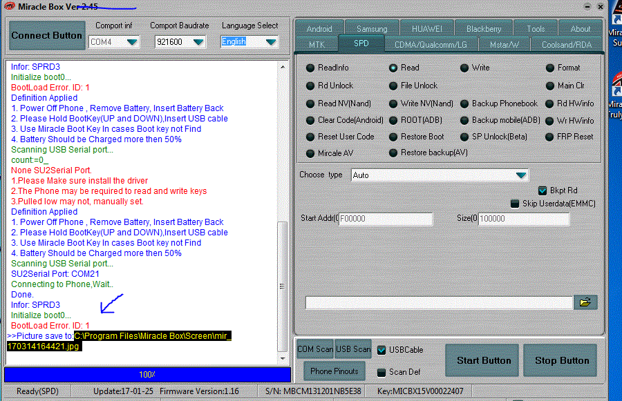
Task: Open the Blackberry tab
Action: point(484,28)
